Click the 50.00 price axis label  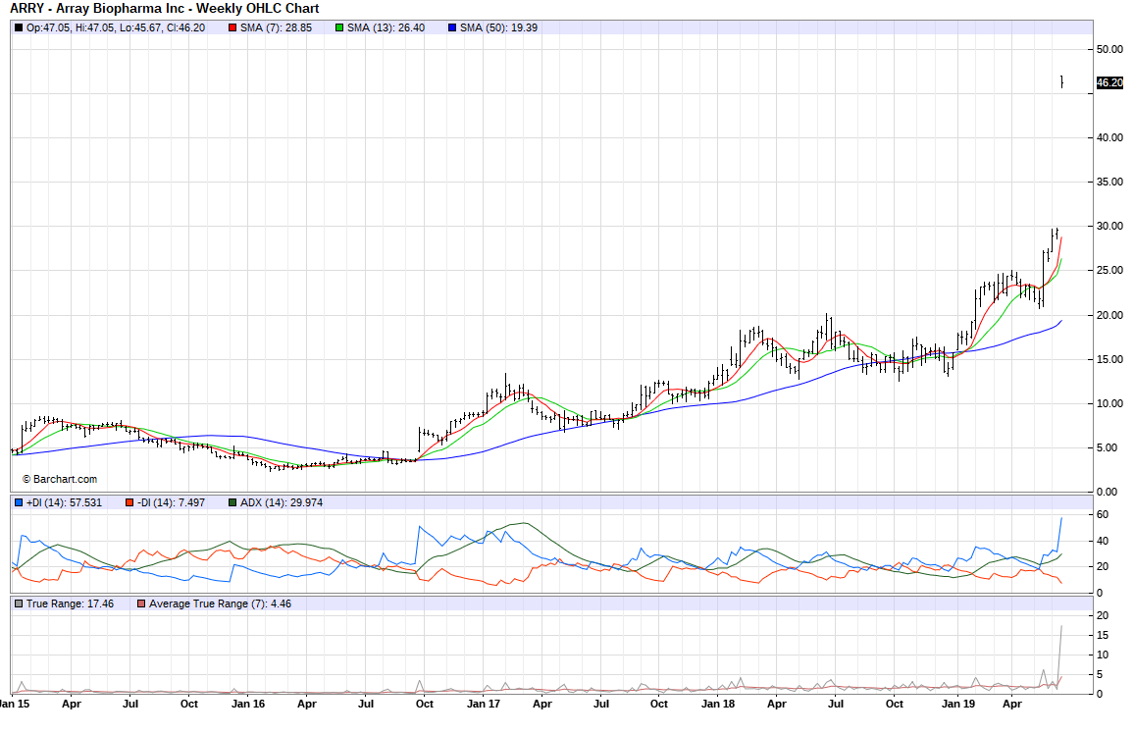point(1109,49)
